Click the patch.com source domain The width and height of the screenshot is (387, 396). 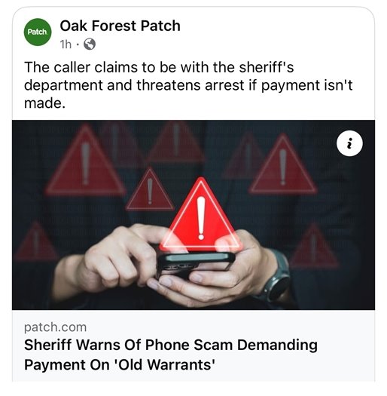tap(55, 327)
